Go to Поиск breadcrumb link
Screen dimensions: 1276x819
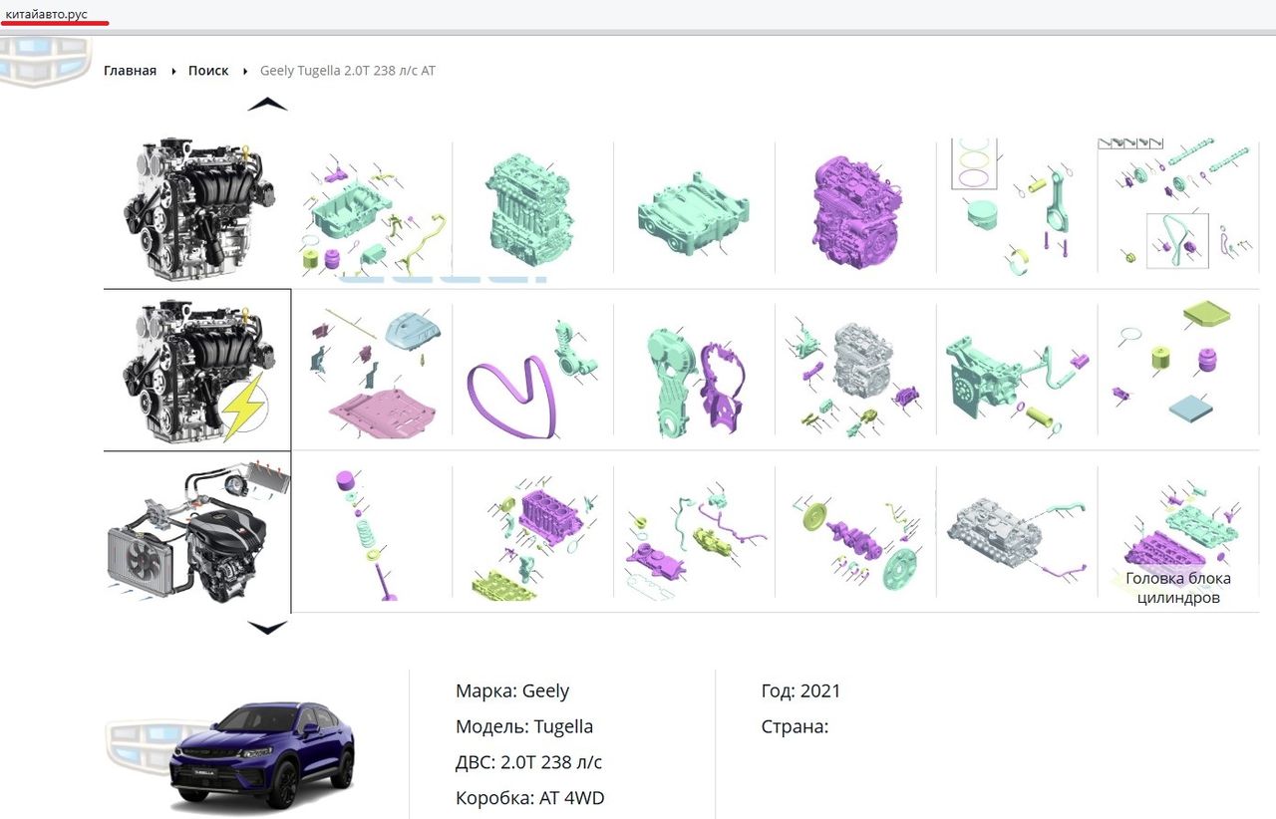pyautogui.click(x=208, y=71)
